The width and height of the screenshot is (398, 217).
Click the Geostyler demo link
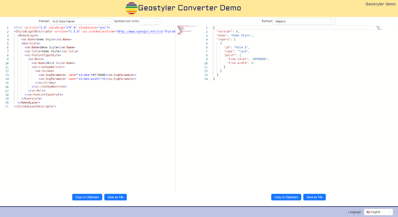pyautogui.click(x=380, y=4)
